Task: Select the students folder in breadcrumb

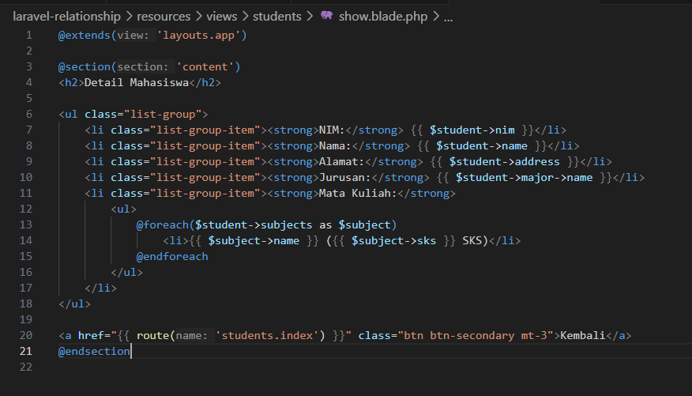Action: pos(276,16)
